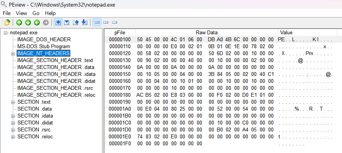Select row at offset 00000170
Viewport: 342px width, 153px height.
coord(223,88)
